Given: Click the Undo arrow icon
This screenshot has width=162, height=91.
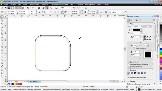Looking at the screenshot, I should pos(28,8).
